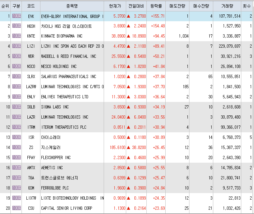This screenshot has height=214, width=254.
Task: Open EVER-GLORY INTERNATIONAL GROUP stock name
Action: click(72, 16)
